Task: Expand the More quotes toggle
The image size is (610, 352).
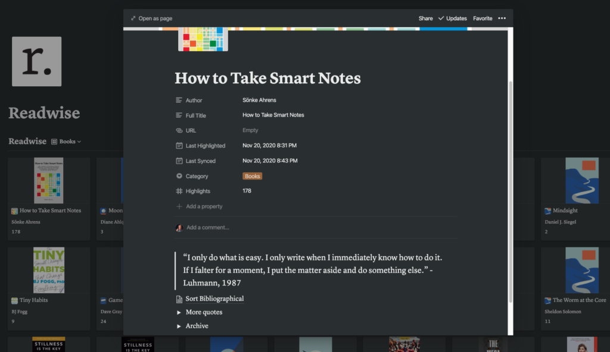Action: coord(179,312)
